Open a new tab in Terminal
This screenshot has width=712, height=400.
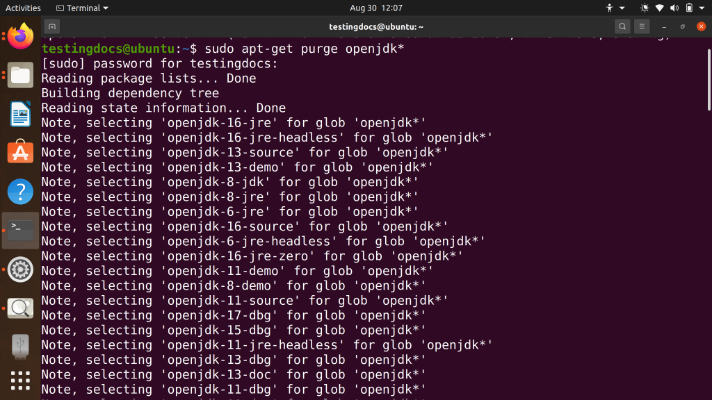[x=52, y=26]
